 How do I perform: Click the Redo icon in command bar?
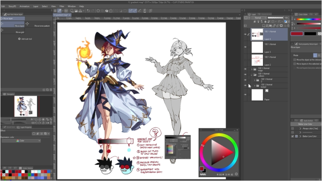tap(93, 11)
